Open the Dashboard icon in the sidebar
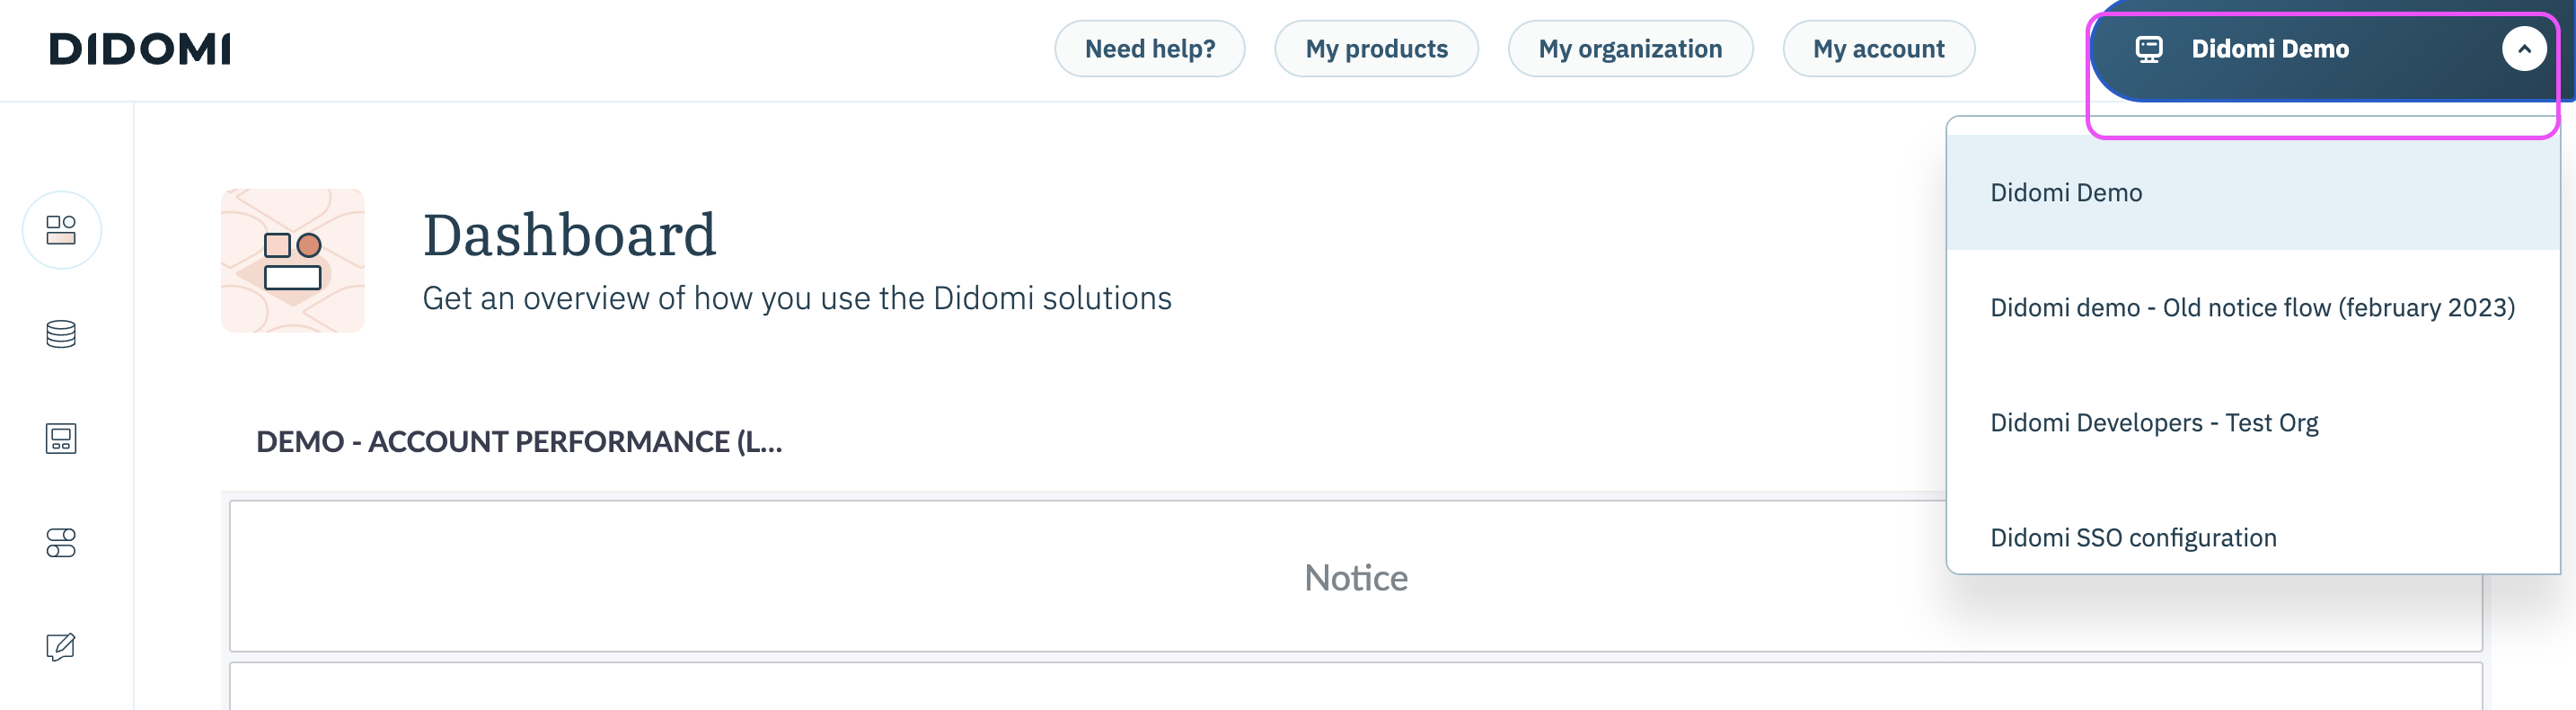This screenshot has width=2576, height=710. point(61,230)
